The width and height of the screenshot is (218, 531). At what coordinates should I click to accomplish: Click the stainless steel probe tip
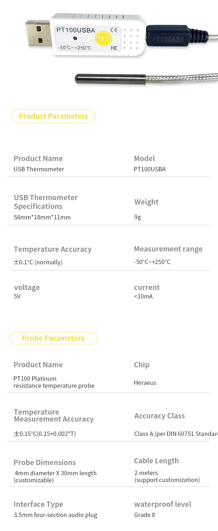(x=110, y=79)
